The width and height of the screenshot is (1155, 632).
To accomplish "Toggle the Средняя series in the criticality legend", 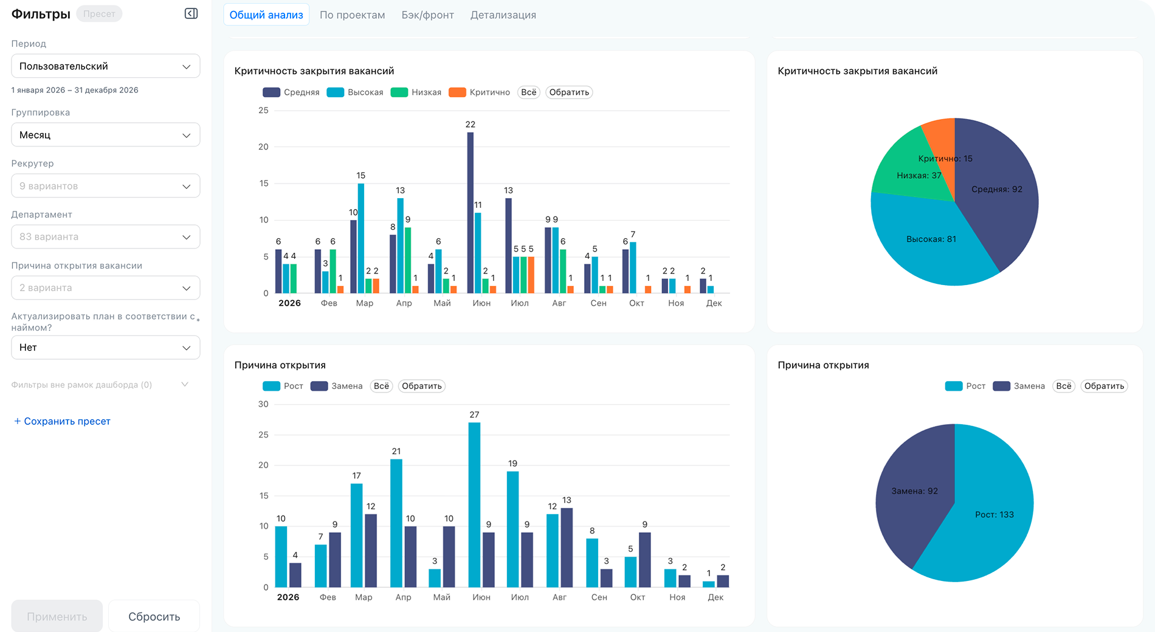I will pos(291,92).
